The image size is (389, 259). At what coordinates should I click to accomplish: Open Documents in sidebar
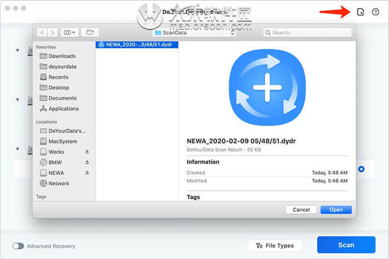pos(62,98)
